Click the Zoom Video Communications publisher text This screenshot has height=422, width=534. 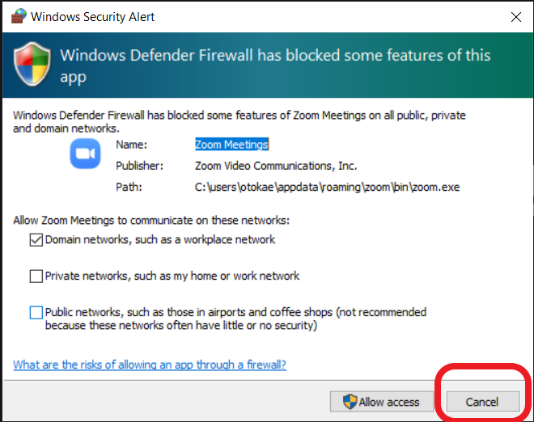[x=276, y=166]
